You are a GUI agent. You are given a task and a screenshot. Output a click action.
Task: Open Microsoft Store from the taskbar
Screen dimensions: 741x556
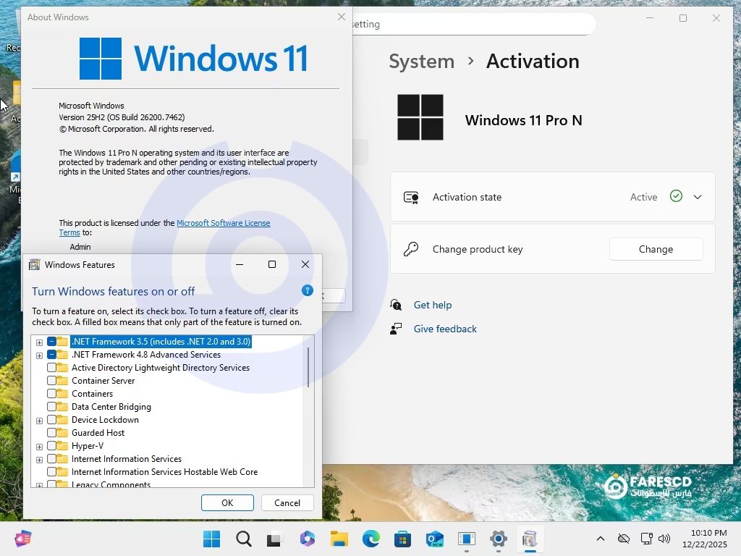pos(403,539)
